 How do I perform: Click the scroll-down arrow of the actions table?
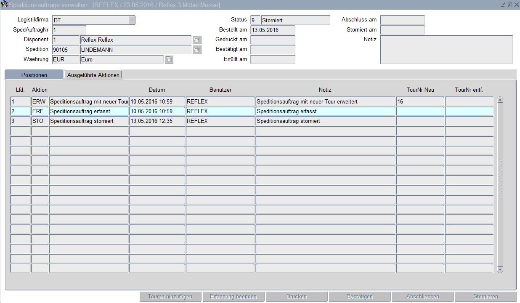pos(500,269)
